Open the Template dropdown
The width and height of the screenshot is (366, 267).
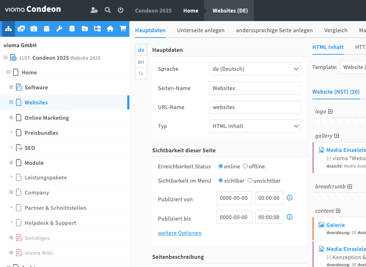353,67
